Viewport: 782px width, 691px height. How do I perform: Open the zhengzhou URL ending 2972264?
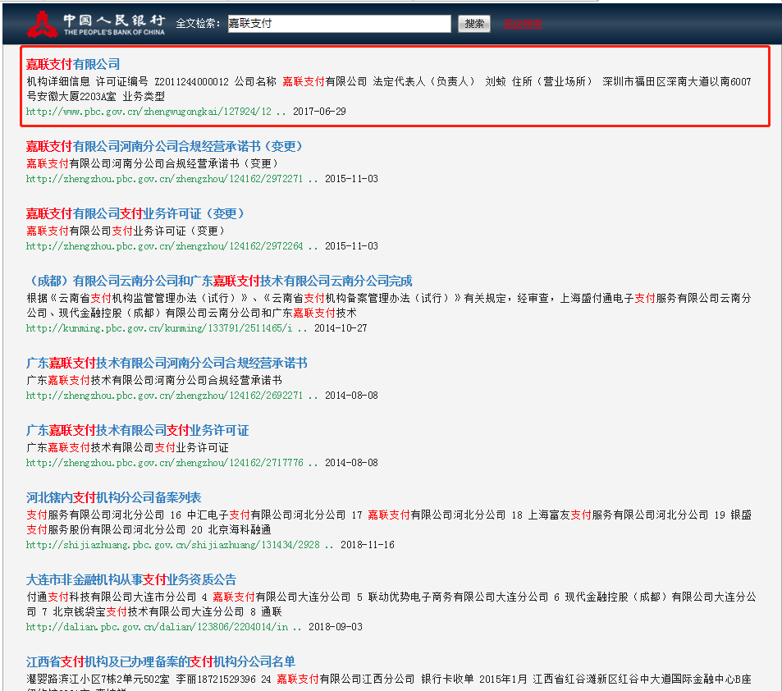(172, 246)
